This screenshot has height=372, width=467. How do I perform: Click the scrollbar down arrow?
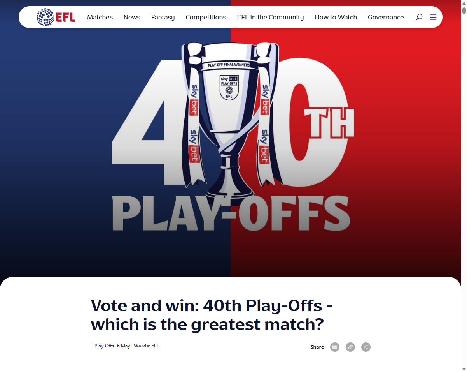[x=464, y=369]
